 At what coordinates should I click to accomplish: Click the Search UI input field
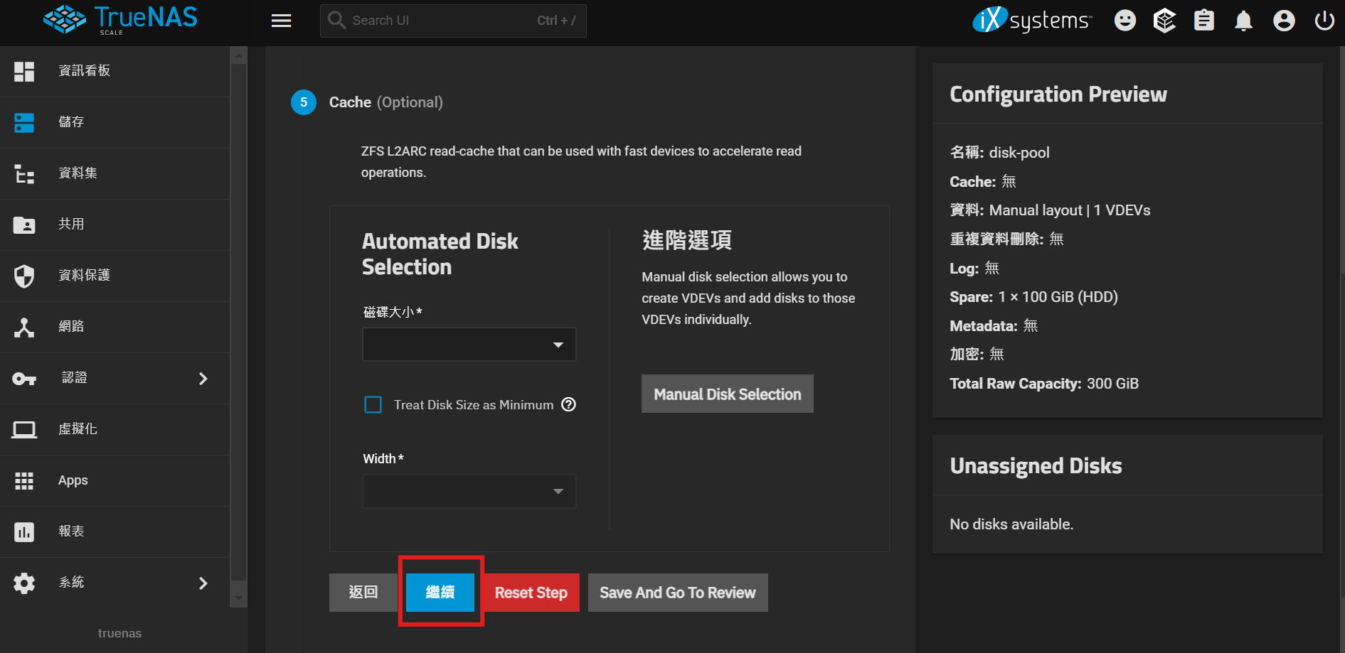tap(441, 21)
